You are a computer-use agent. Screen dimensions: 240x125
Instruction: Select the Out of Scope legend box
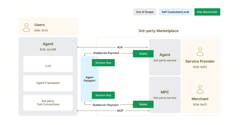[145, 12]
